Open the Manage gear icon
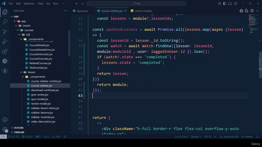Viewport: 262px width, 147px height. (x=5, y=129)
